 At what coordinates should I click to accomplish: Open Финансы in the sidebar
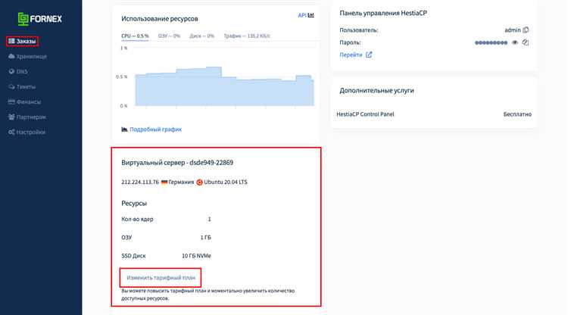(25, 102)
